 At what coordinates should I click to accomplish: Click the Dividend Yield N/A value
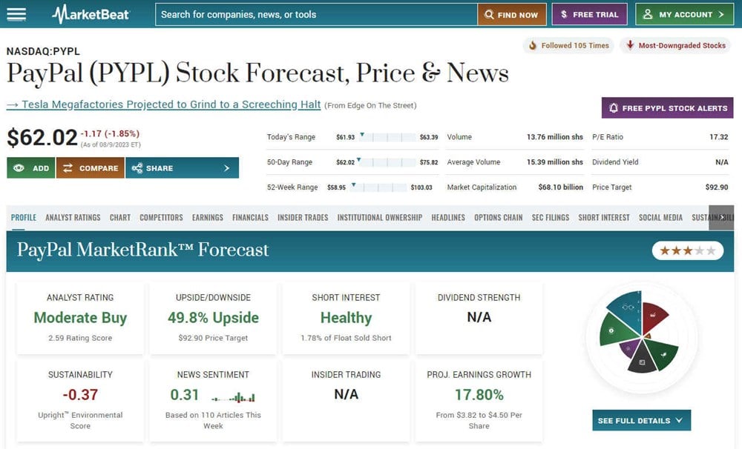click(722, 162)
